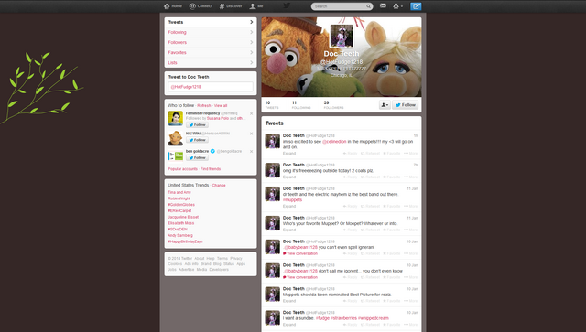Open the Me profile icon
Screen dimensions: 586x332
coord(253,6)
